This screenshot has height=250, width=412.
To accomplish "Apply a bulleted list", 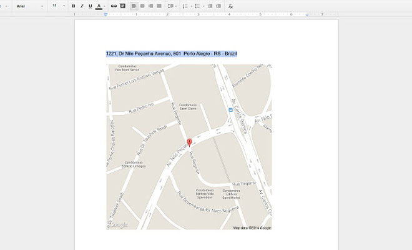I will click(198, 6).
